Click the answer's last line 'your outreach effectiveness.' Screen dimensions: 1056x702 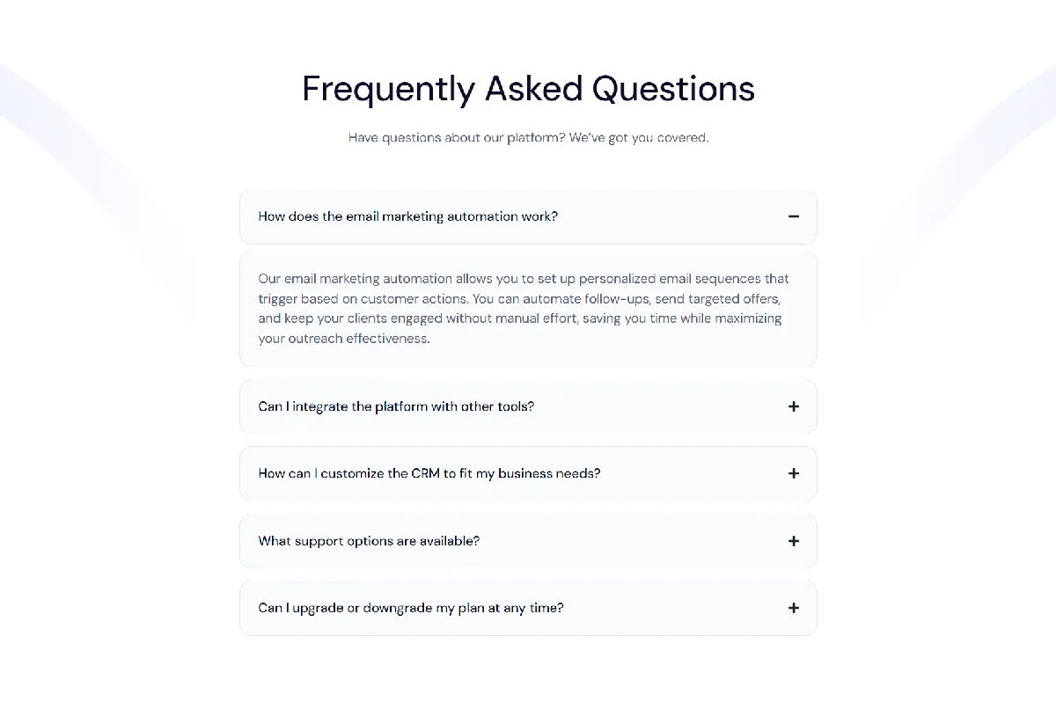(344, 339)
